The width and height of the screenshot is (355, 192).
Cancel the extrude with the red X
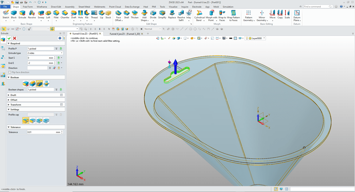coord(15,38)
